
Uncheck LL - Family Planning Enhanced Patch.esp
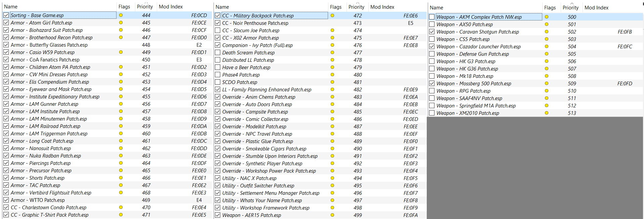tap(218, 89)
